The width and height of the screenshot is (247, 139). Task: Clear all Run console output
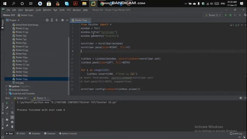[12, 127]
